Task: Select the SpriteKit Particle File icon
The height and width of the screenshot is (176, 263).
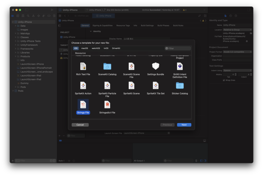Action: [107, 85]
